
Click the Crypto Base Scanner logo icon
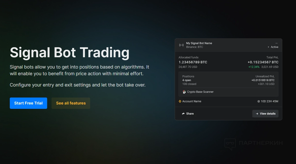point(184,92)
